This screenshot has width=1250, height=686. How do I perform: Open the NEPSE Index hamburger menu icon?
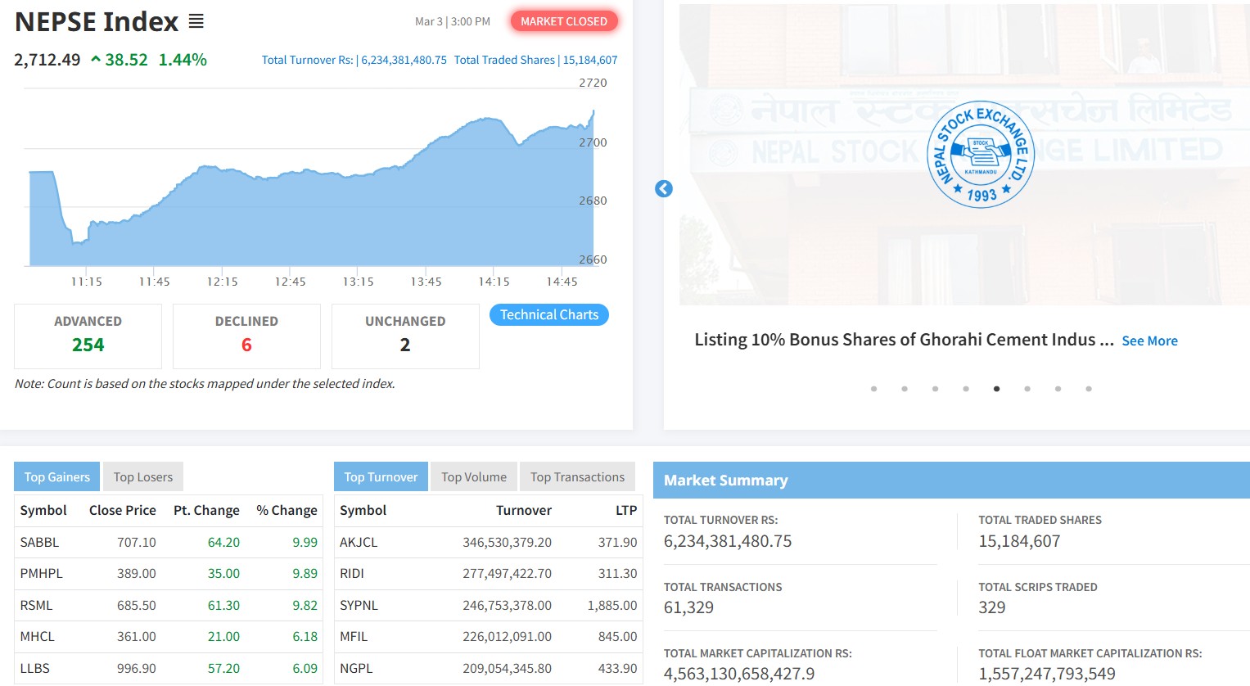pos(196,21)
